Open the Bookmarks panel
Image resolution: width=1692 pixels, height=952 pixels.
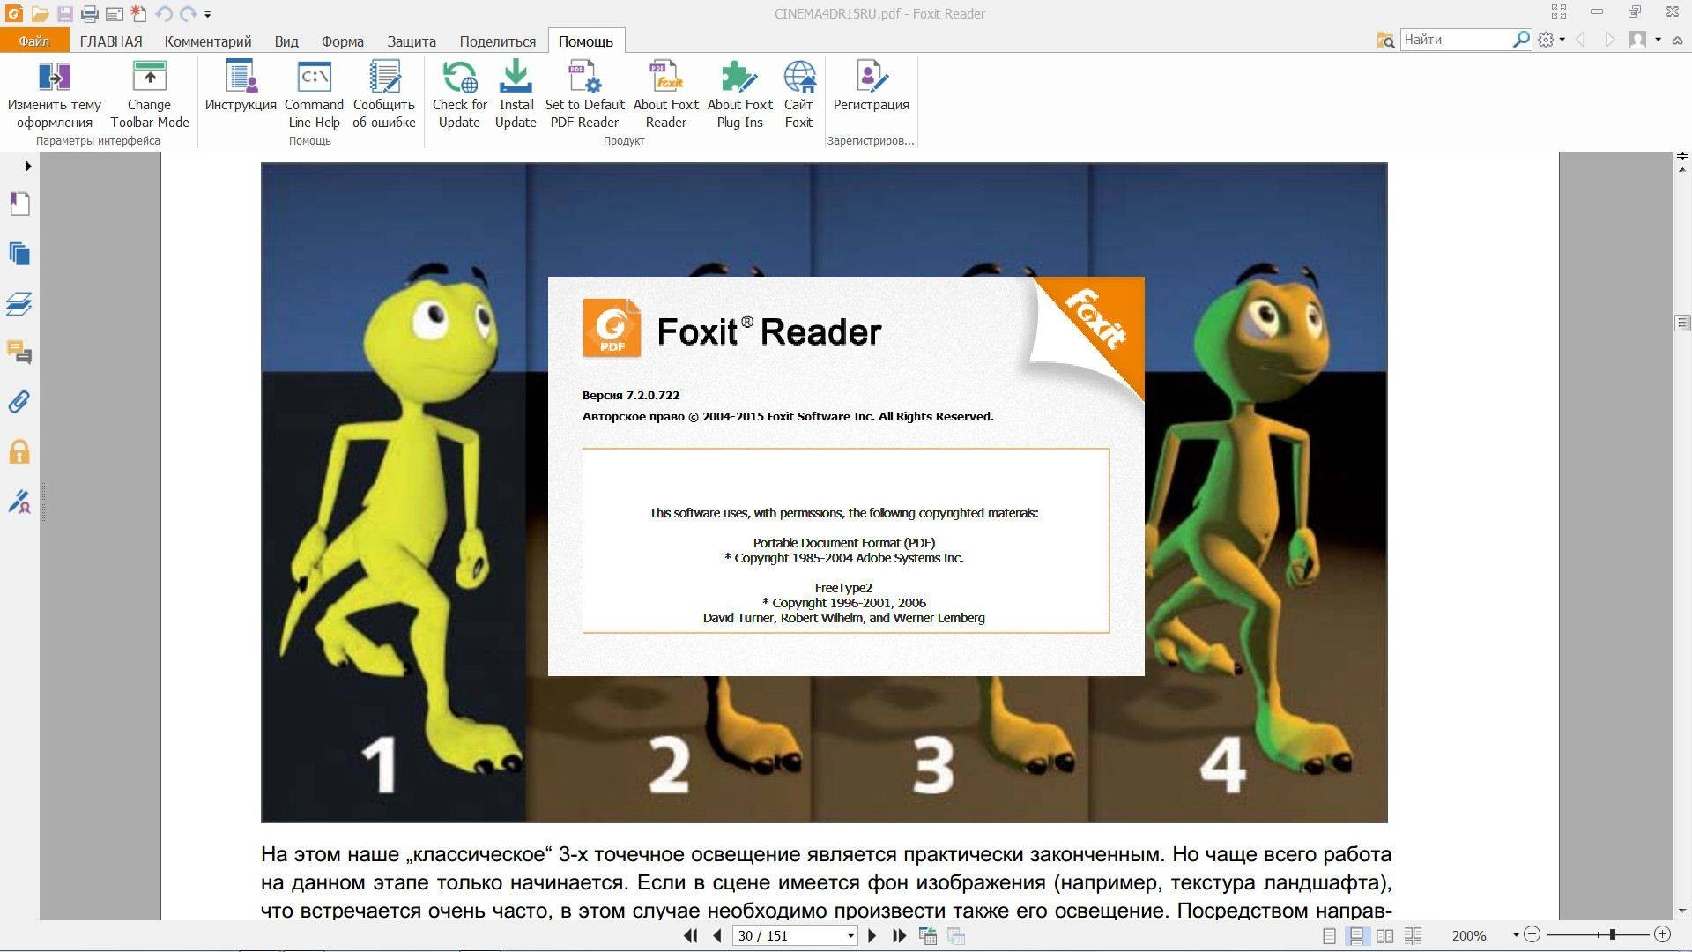19,205
